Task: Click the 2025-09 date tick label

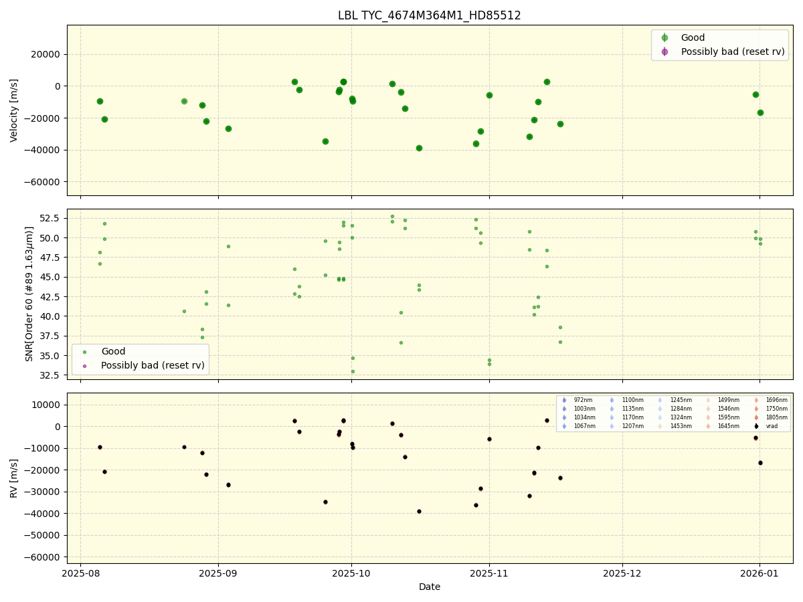Action: click(219, 573)
